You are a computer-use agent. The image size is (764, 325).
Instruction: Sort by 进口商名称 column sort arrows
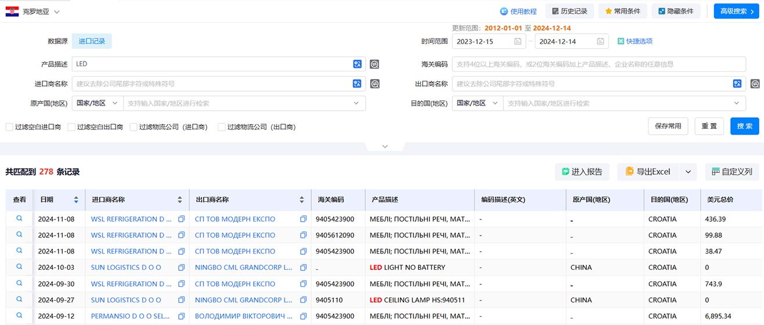pyautogui.click(x=181, y=200)
